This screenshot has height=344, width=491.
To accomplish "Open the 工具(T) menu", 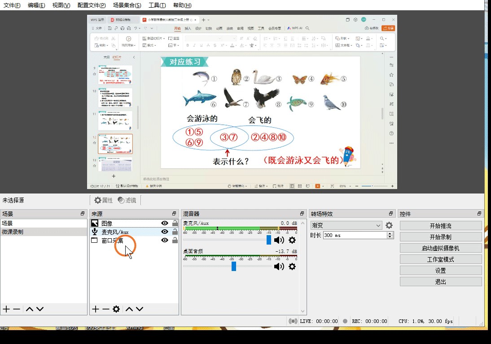I will point(157,5).
